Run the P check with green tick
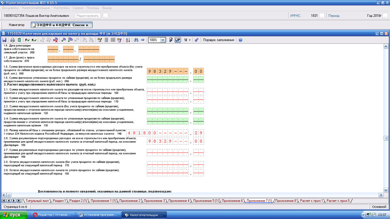This screenshot has height=219, width=390. click(x=27, y=40)
